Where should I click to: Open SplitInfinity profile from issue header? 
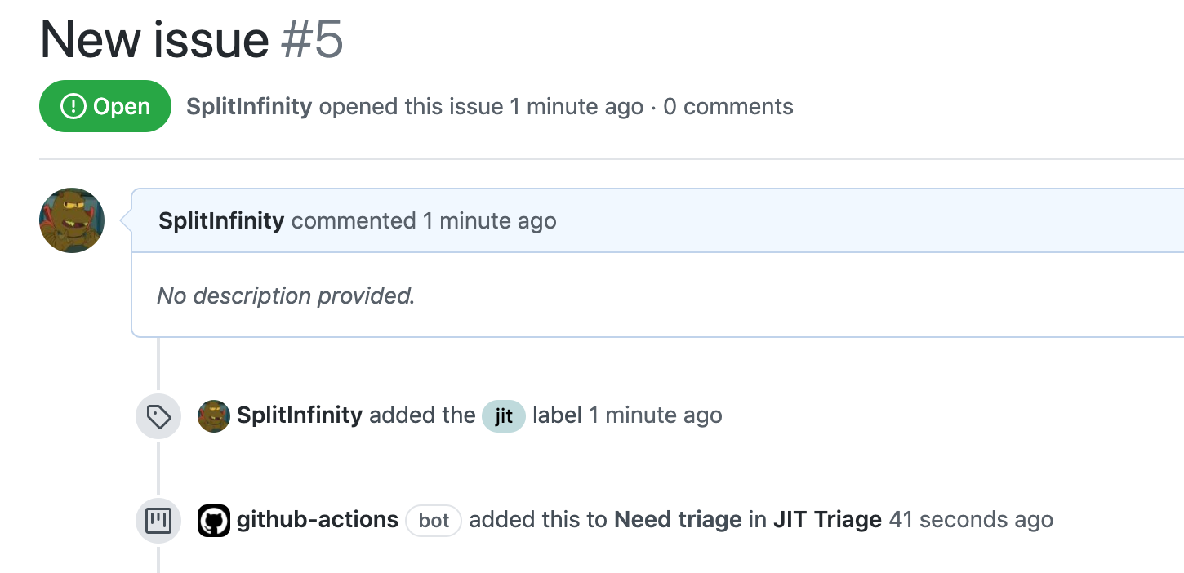pyautogui.click(x=249, y=107)
